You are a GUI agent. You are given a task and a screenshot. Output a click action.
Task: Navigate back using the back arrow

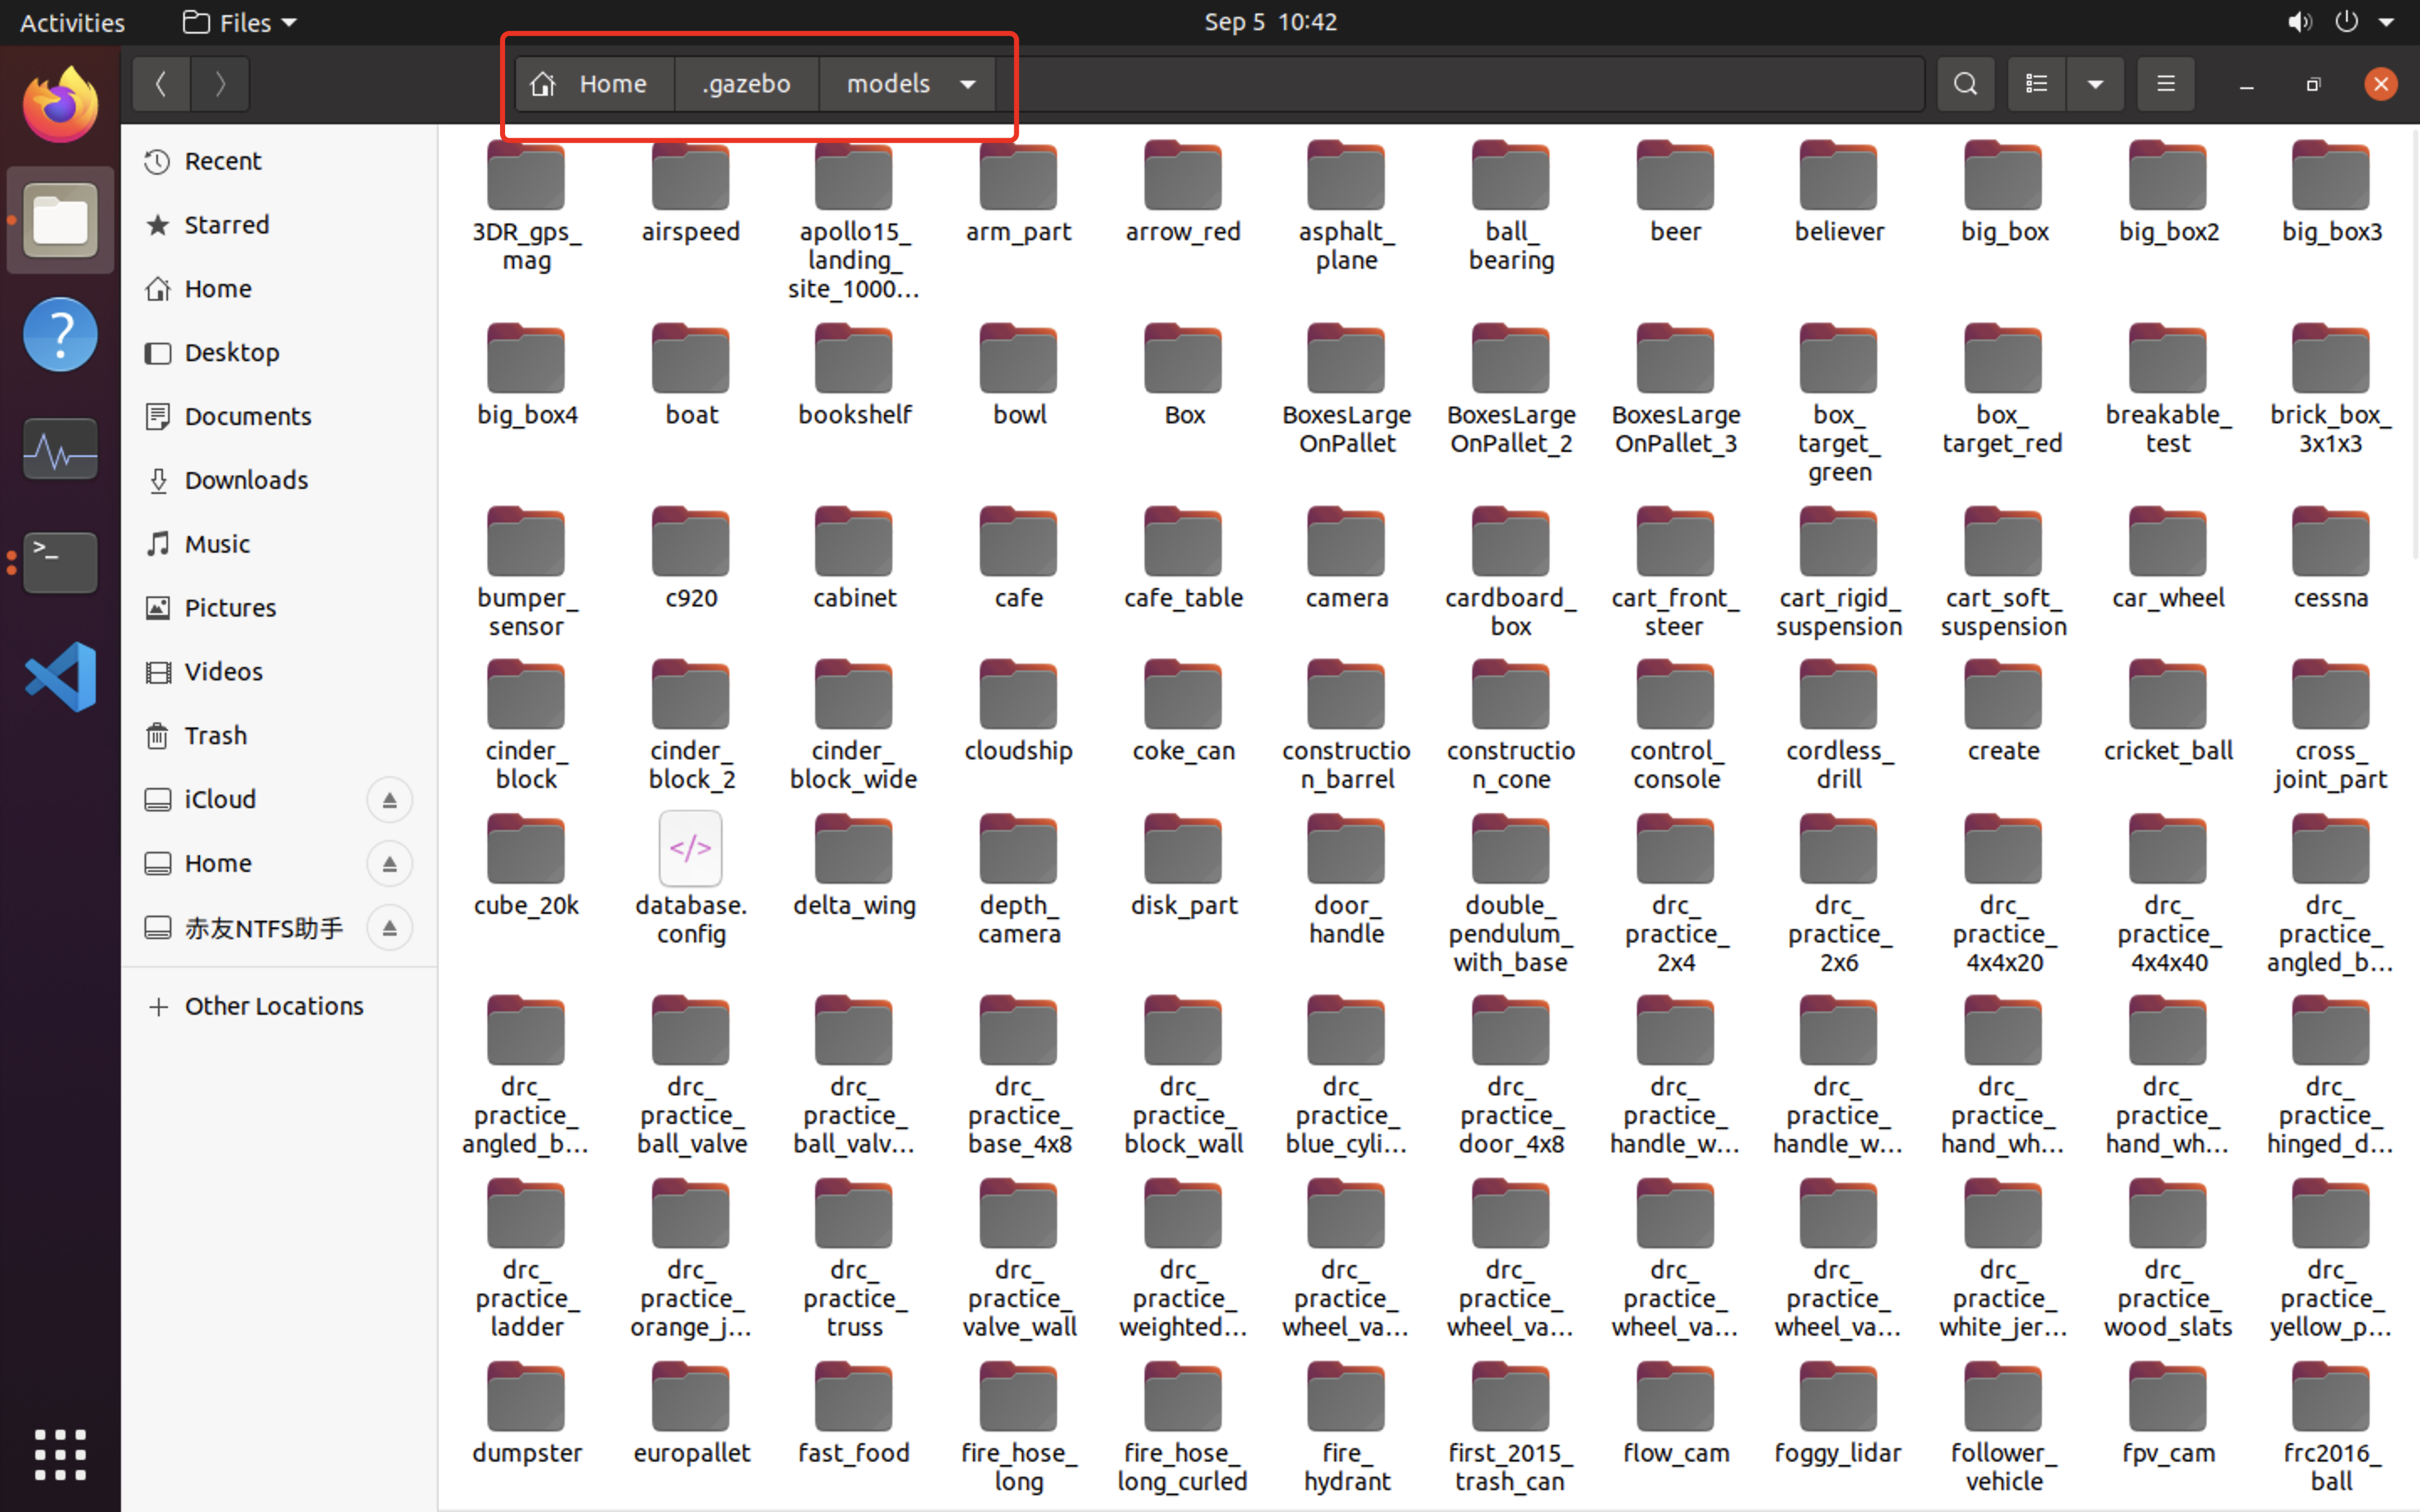pyautogui.click(x=161, y=84)
